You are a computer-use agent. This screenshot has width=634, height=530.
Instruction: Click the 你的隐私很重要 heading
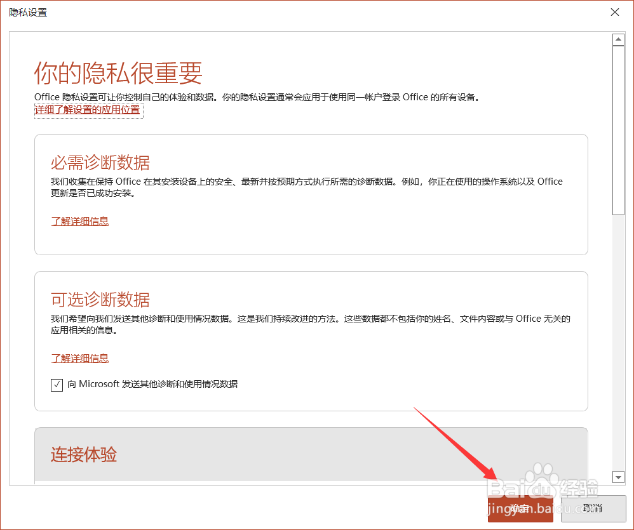pos(118,73)
